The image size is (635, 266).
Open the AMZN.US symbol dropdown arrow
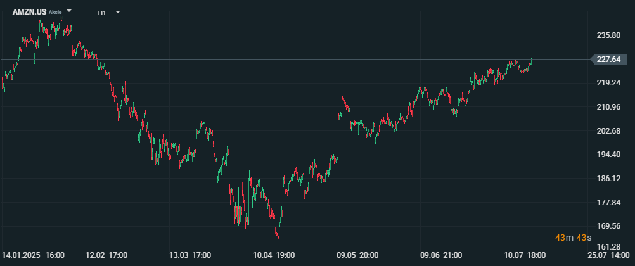point(69,11)
